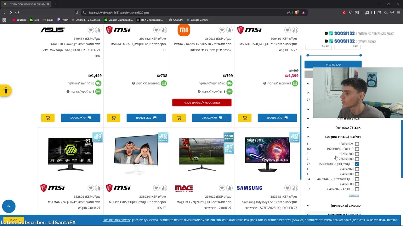
Task: Check the 3849x2160 resolution box
Action: click(x=357, y=169)
